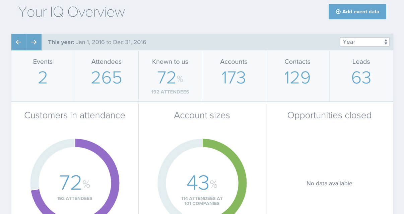The height and width of the screenshot is (214, 404).
Task: Click the No data available message
Action: (329, 183)
